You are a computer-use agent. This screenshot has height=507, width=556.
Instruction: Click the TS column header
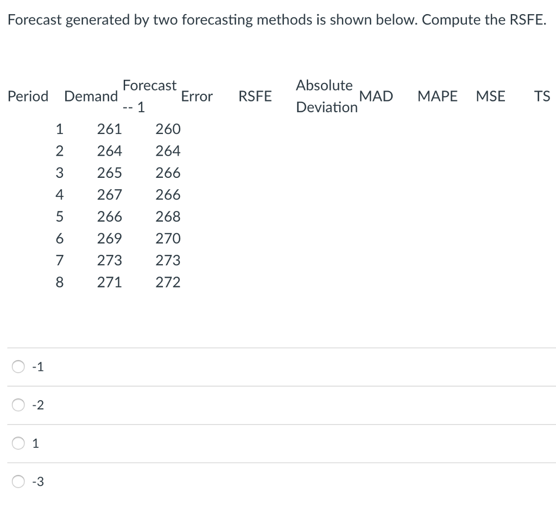(542, 96)
